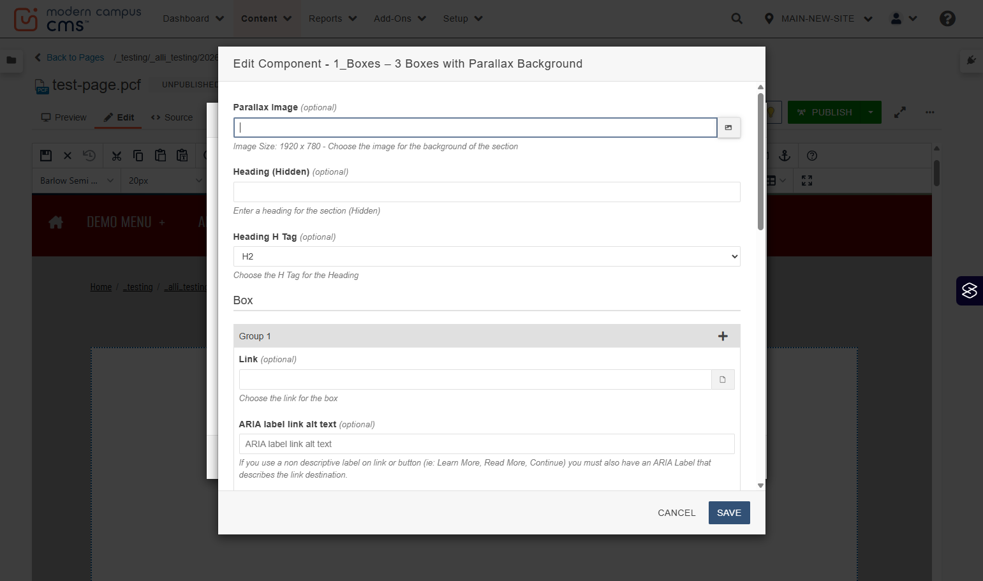
Task: Click the floating layered-box widget icon
Action: click(970, 291)
